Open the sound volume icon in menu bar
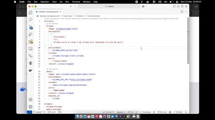The height and width of the screenshot is (120, 215). [166, 2]
